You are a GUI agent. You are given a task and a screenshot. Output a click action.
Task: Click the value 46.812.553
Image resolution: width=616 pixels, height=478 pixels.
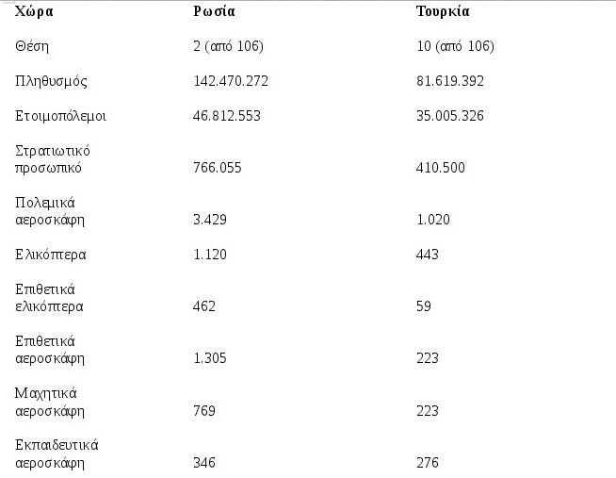click(227, 116)
